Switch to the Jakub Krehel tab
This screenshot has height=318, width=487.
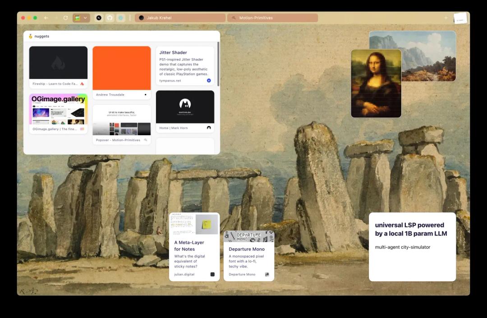180,18
